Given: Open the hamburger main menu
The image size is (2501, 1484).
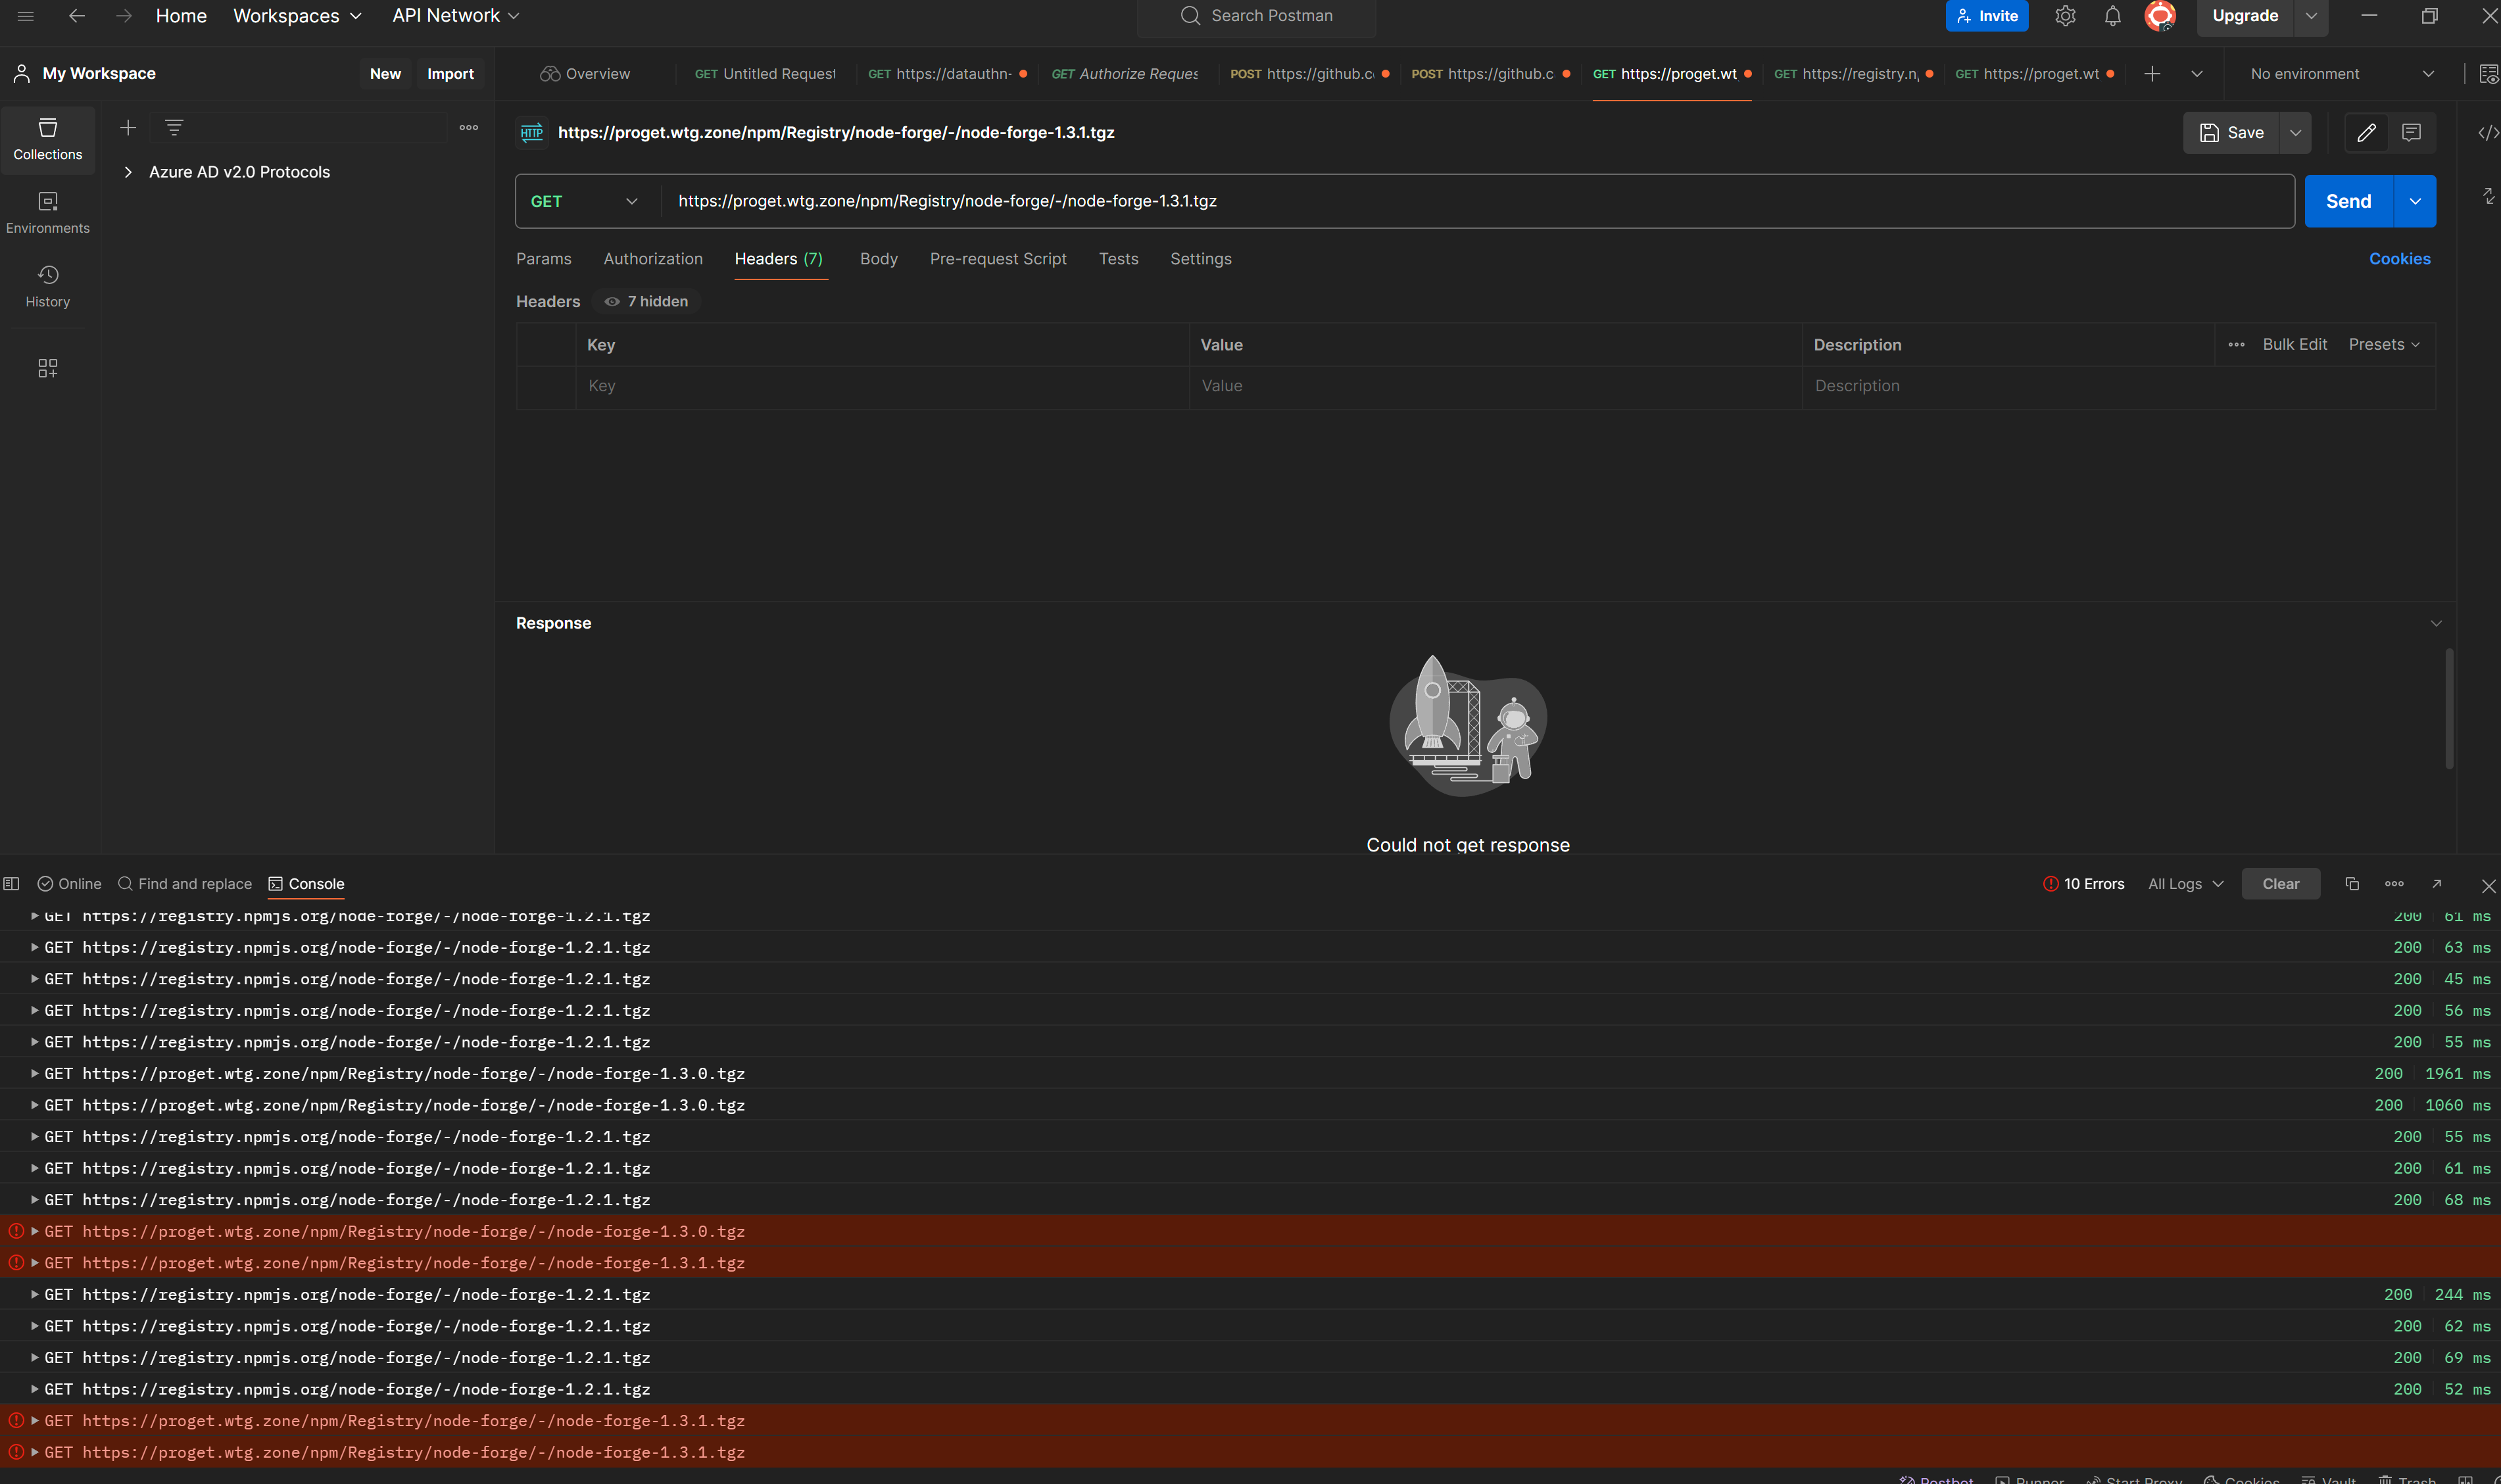Looking at the screenshot, I should (26, 16).
